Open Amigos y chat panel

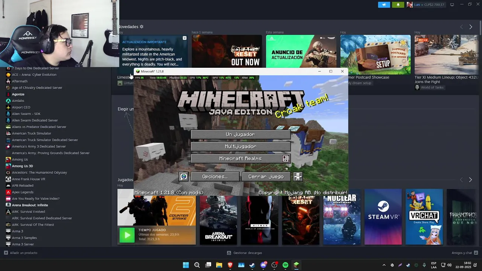click(x=465, y=253)
